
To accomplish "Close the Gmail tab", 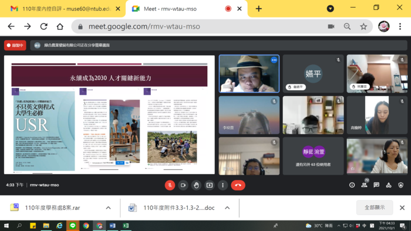I will pyautogui.click(x=118, y=9).
